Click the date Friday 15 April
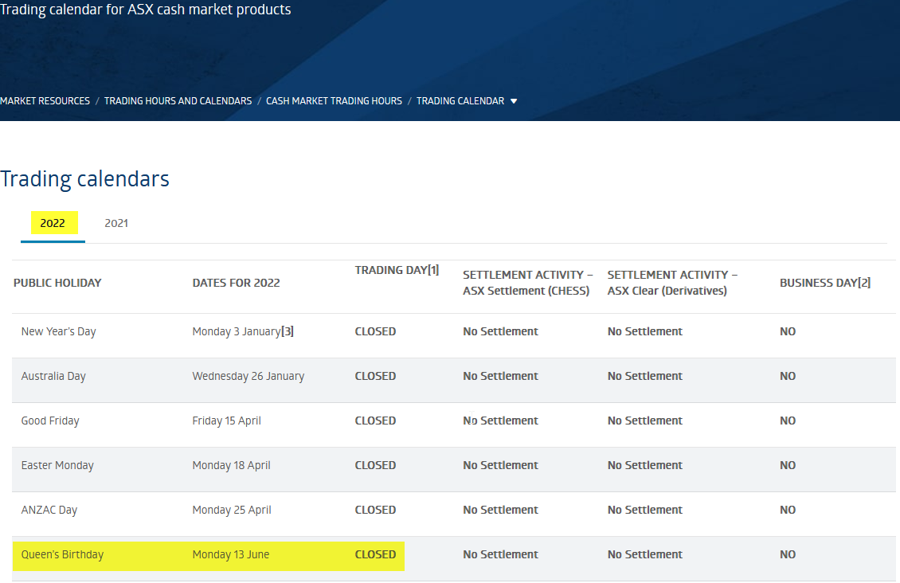Viewport: 900px width, 583px height. (x=227, y=421)
